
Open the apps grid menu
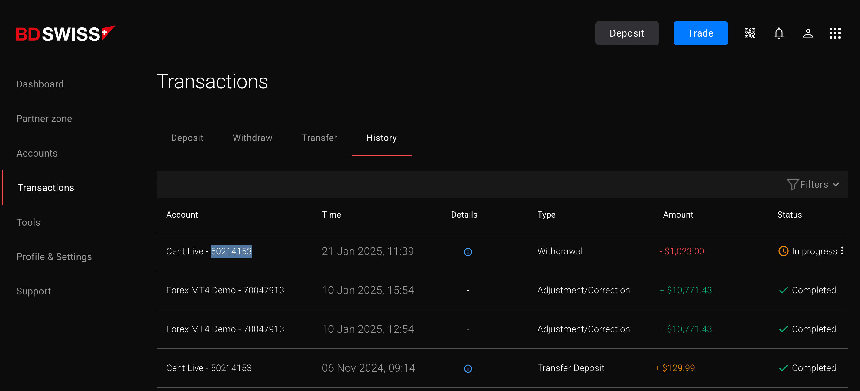(835, 33)
